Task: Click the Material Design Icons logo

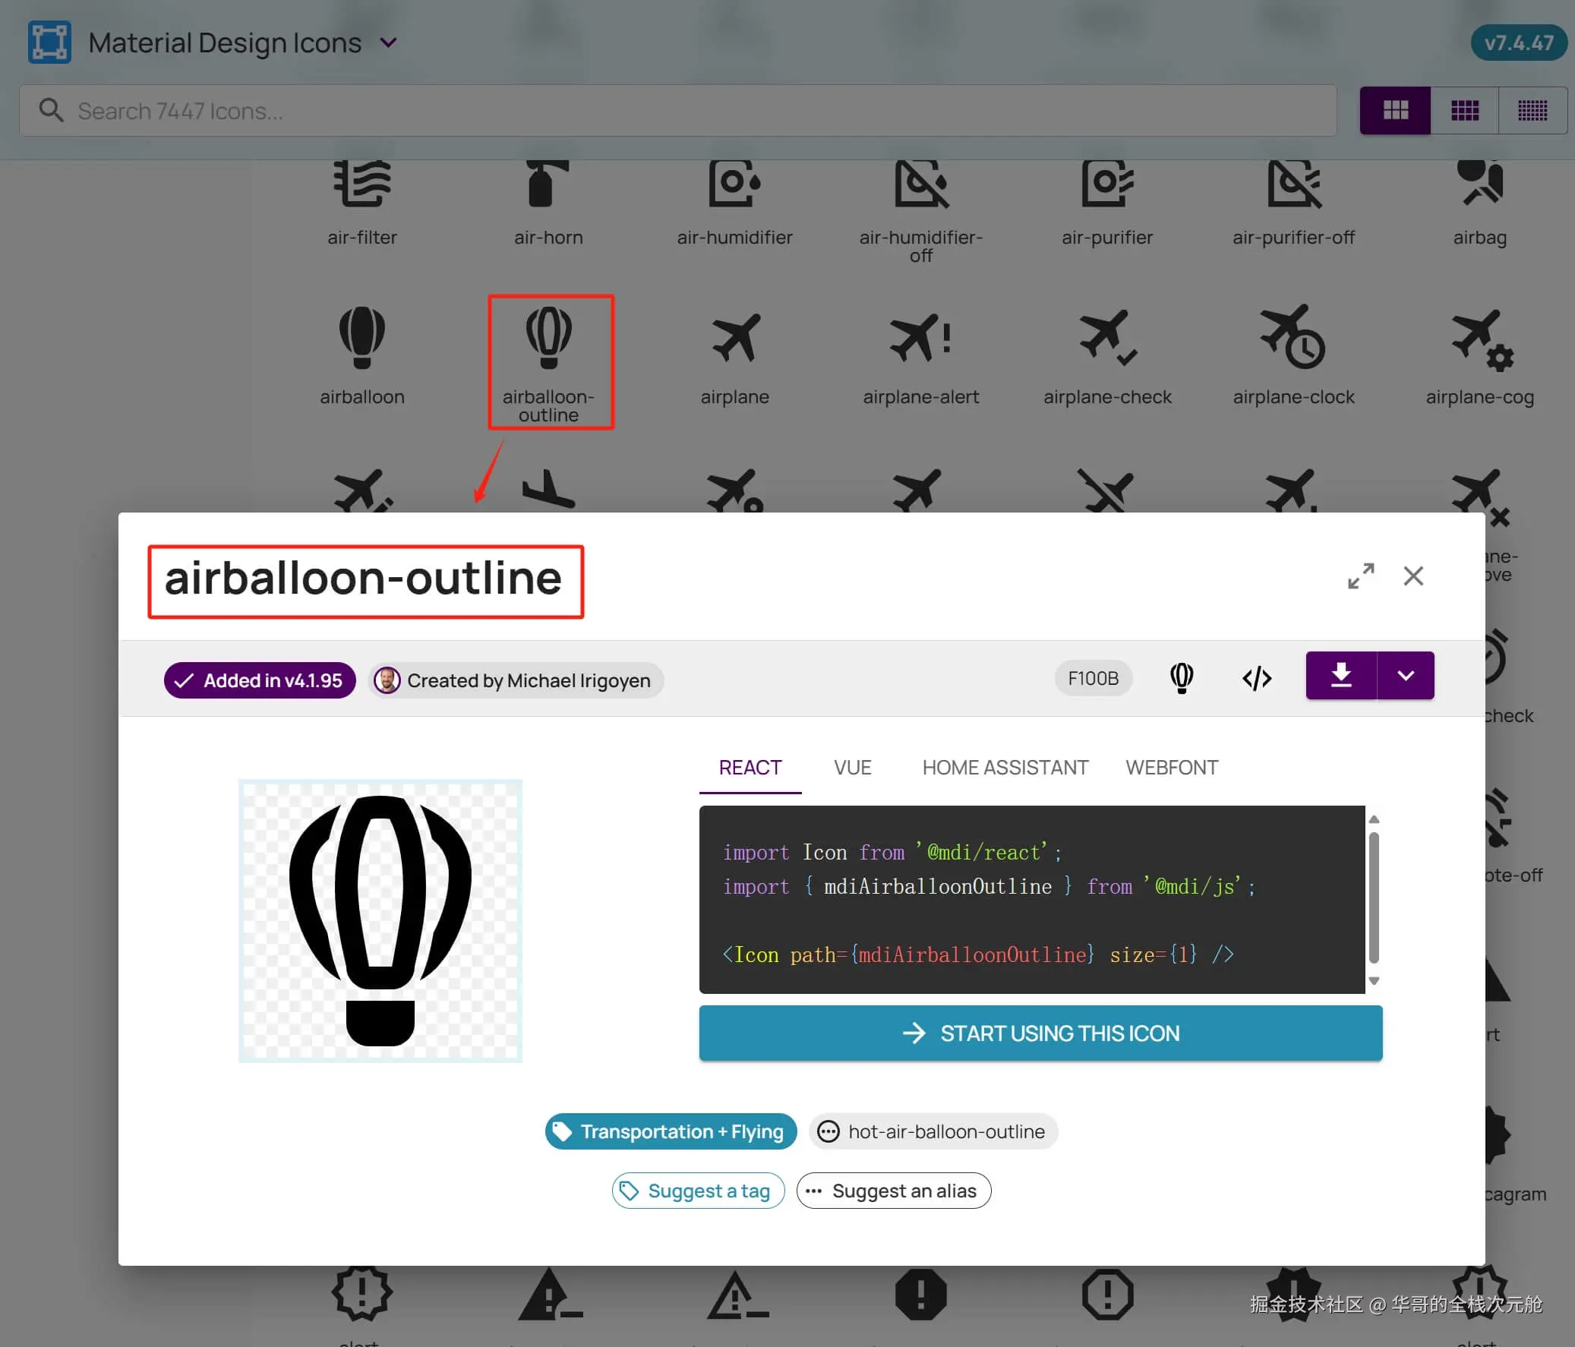Action: click(x=49, y=43)
